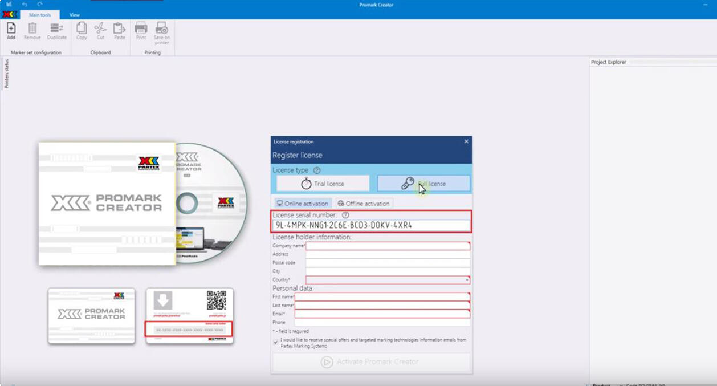Switch to the View ribbon tab
Viewport: 717px width, 386px height.
75,15
